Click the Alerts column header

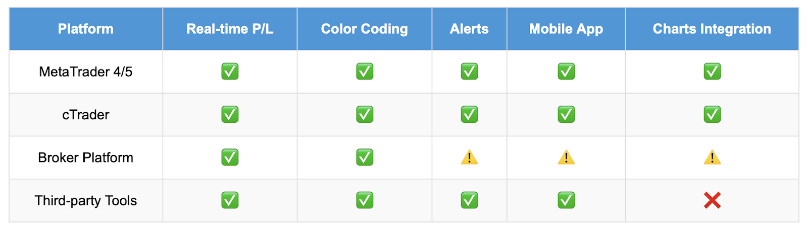point(469,29)
